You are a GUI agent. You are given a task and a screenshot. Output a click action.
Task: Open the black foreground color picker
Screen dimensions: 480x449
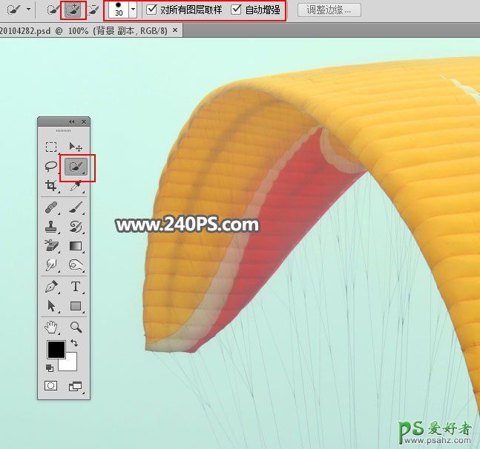tap(56, 350)
